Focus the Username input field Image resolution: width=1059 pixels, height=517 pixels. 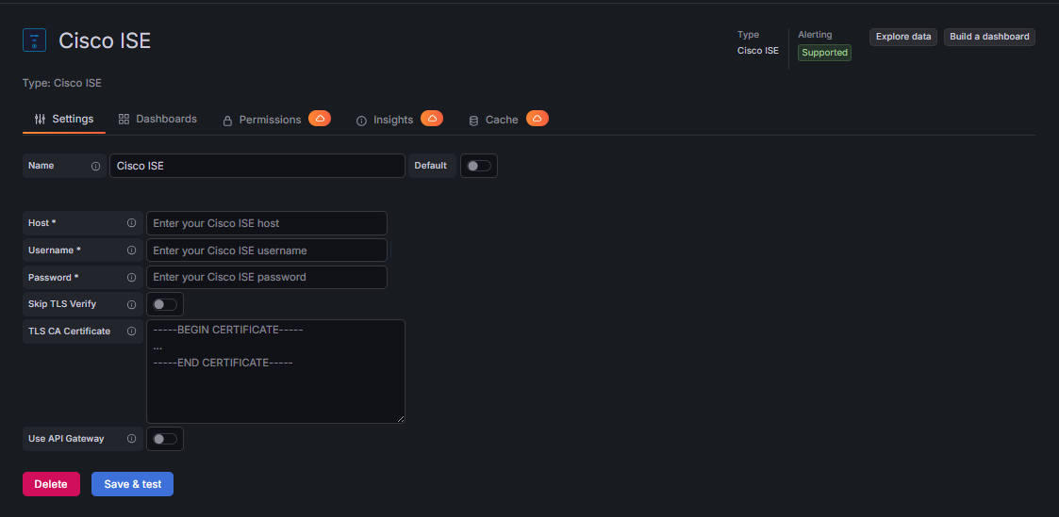(x=267, y=250)
